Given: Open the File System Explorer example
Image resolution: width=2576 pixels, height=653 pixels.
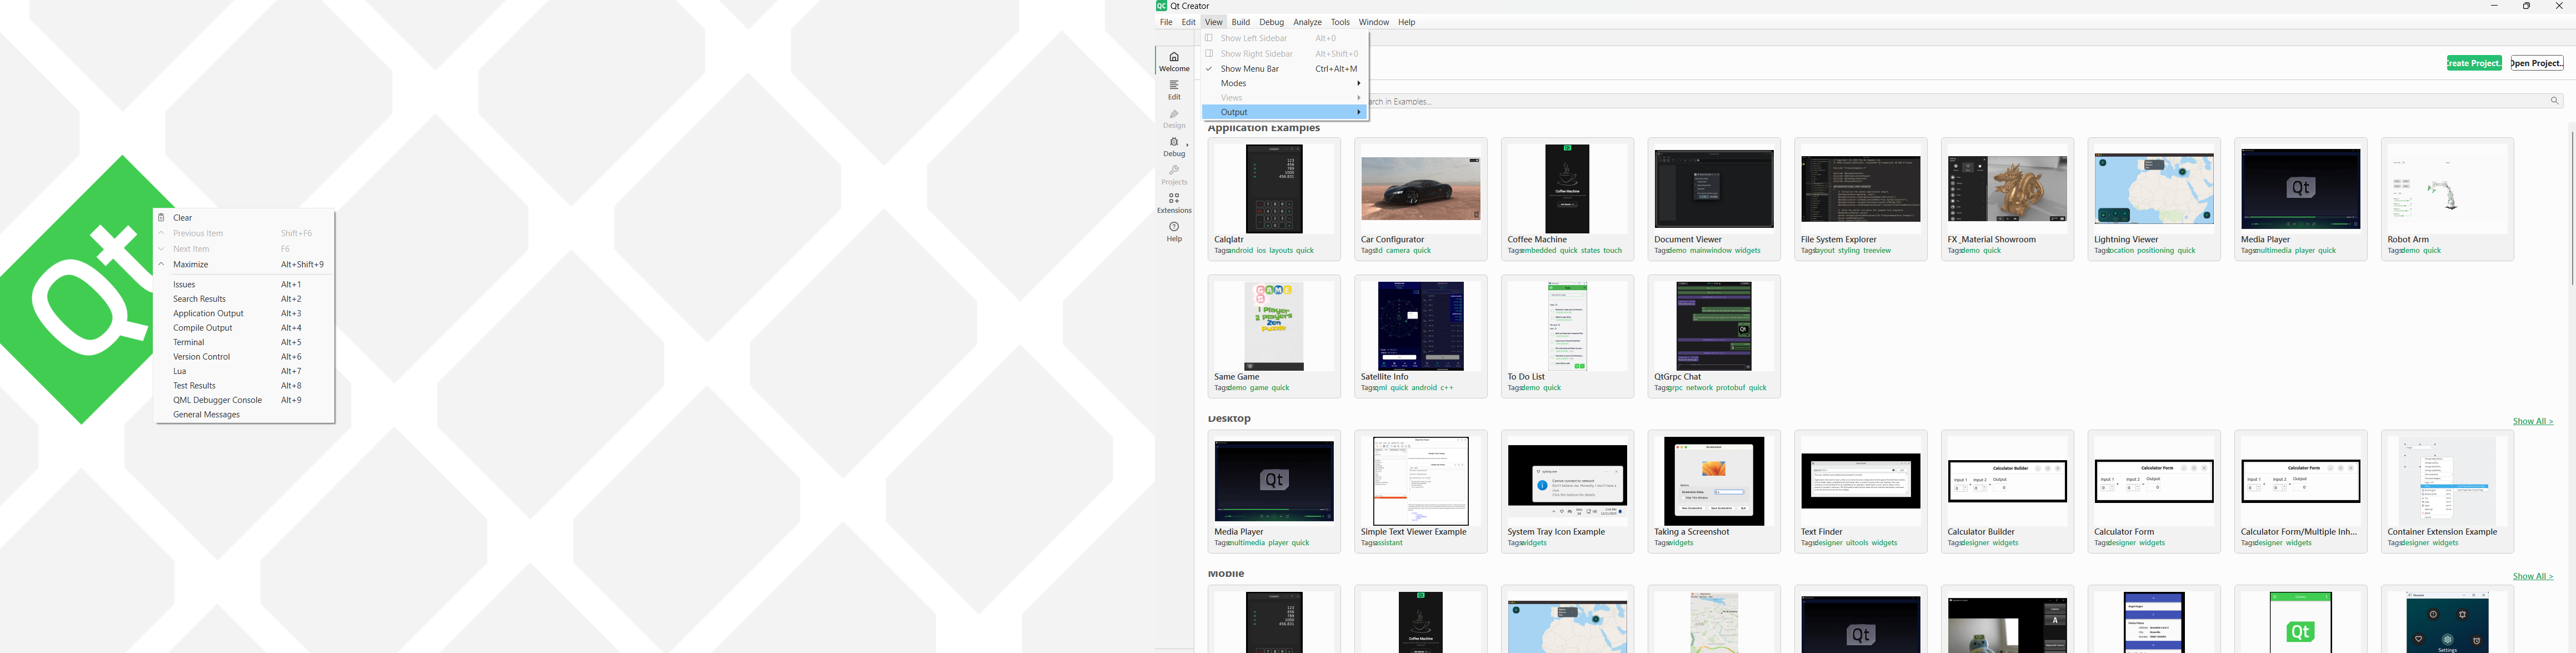Looking at the screenshot, I should click(1861, 199).
